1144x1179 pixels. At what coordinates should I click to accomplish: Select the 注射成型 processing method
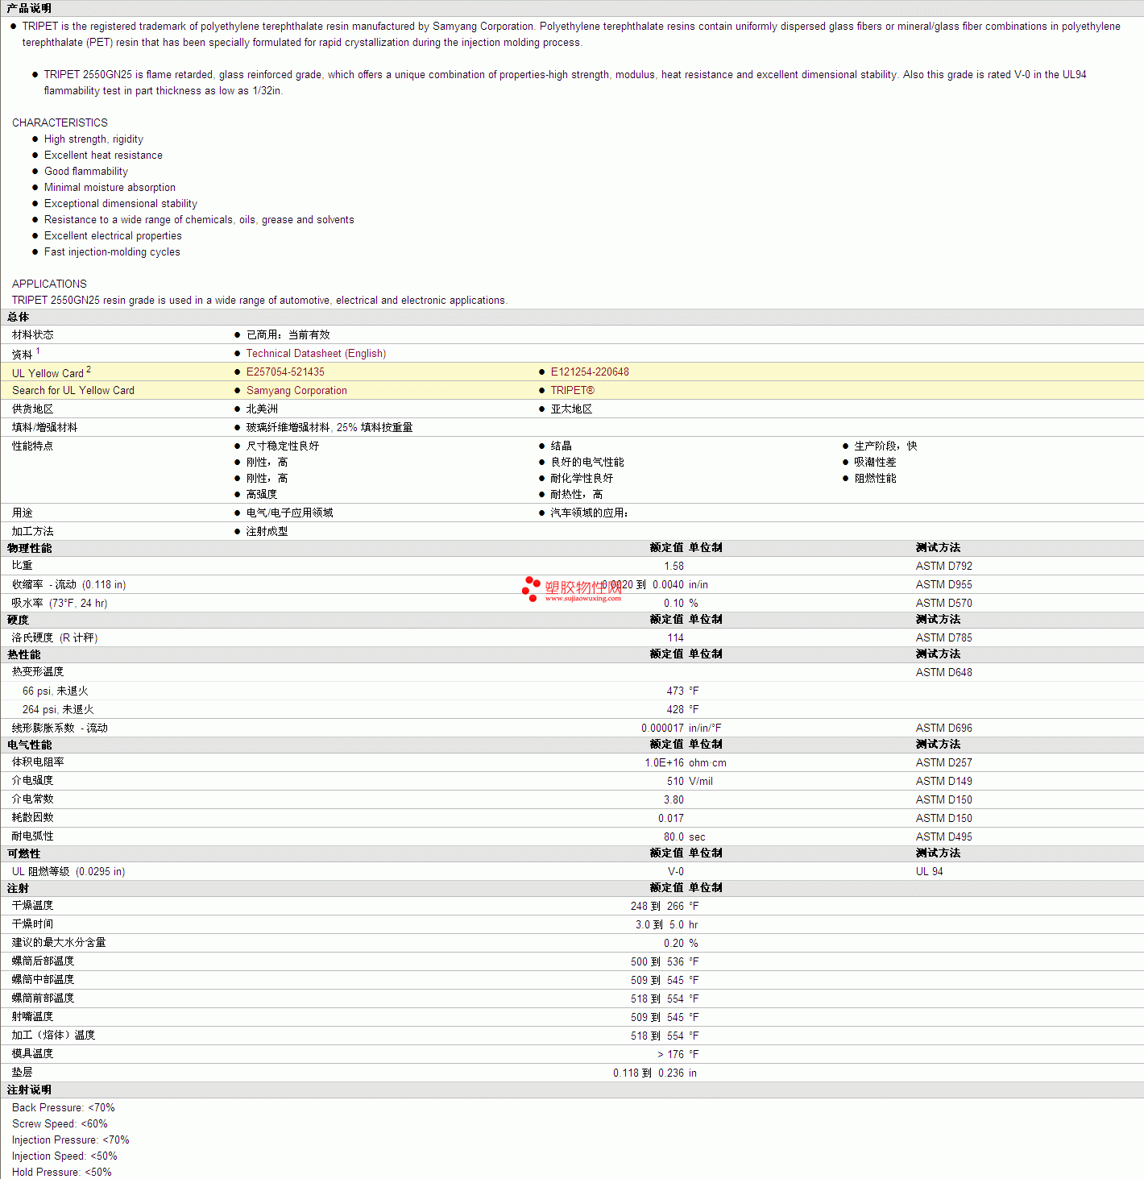pos(267,532)
